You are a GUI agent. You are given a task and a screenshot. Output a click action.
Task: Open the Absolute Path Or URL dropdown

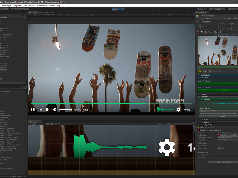pyautogui.click(x=219, y=111)
